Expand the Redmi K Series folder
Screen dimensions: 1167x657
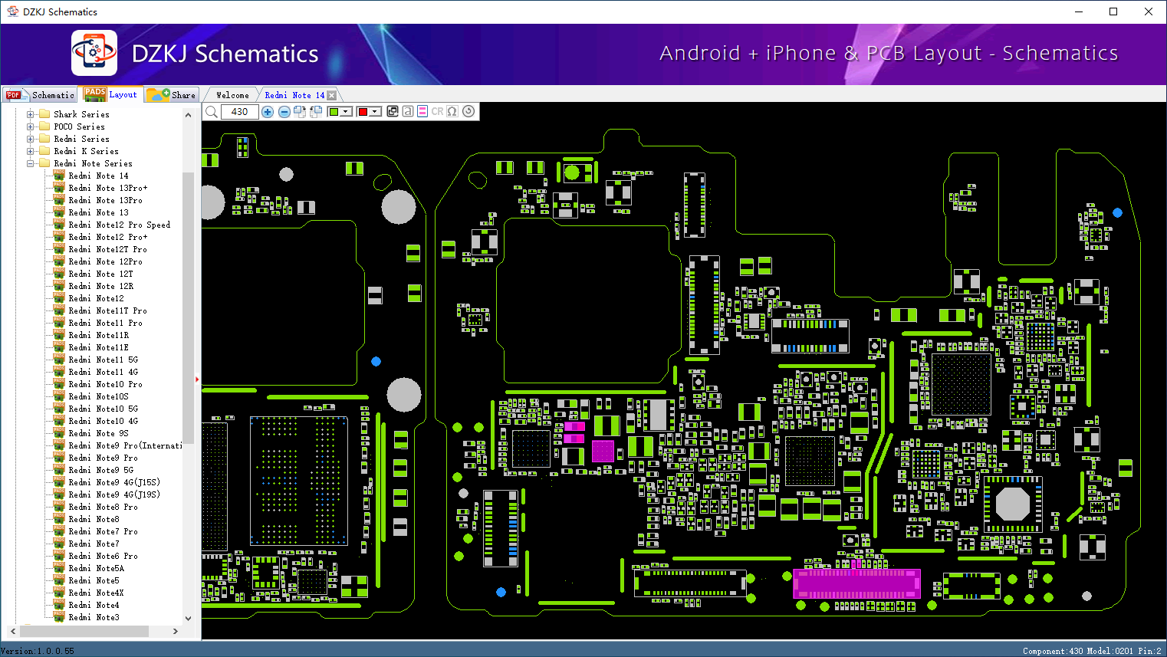click(x=31, y=151)
